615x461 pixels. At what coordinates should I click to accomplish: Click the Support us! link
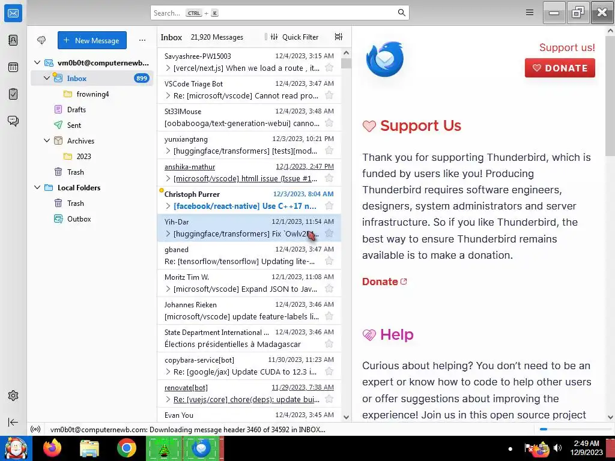[567, 47]
